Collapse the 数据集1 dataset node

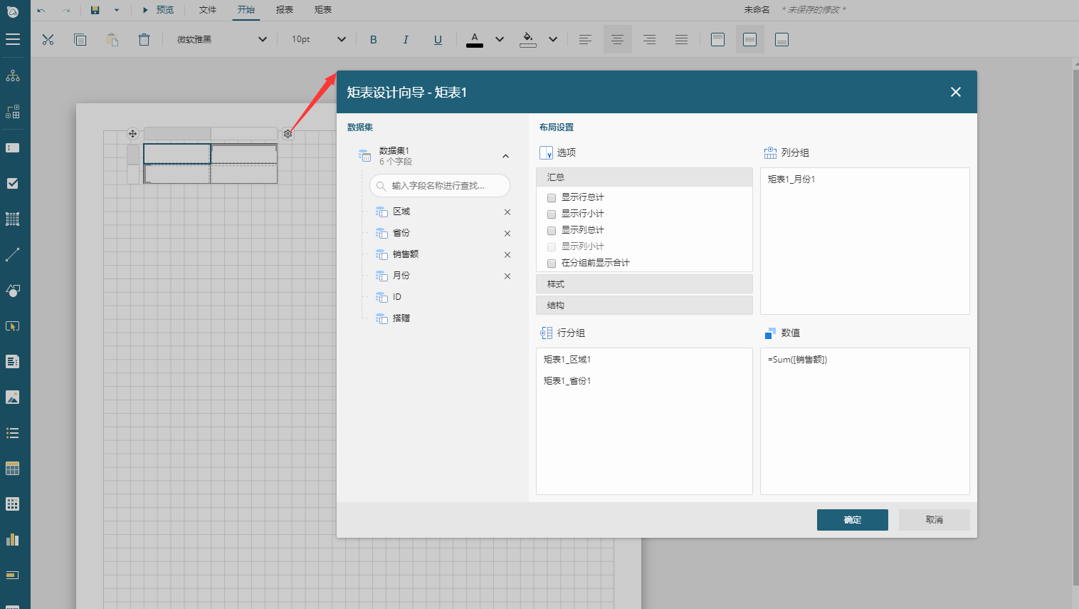coord(505,156)
